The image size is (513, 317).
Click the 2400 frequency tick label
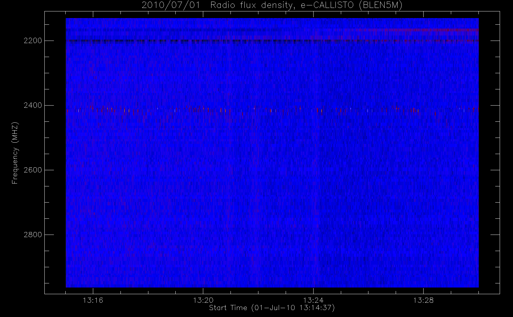point(33,105)
